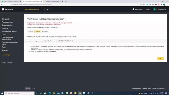Select the Meta tag tab
Viewport: 169px width, 95px height.
click(38, 31)
